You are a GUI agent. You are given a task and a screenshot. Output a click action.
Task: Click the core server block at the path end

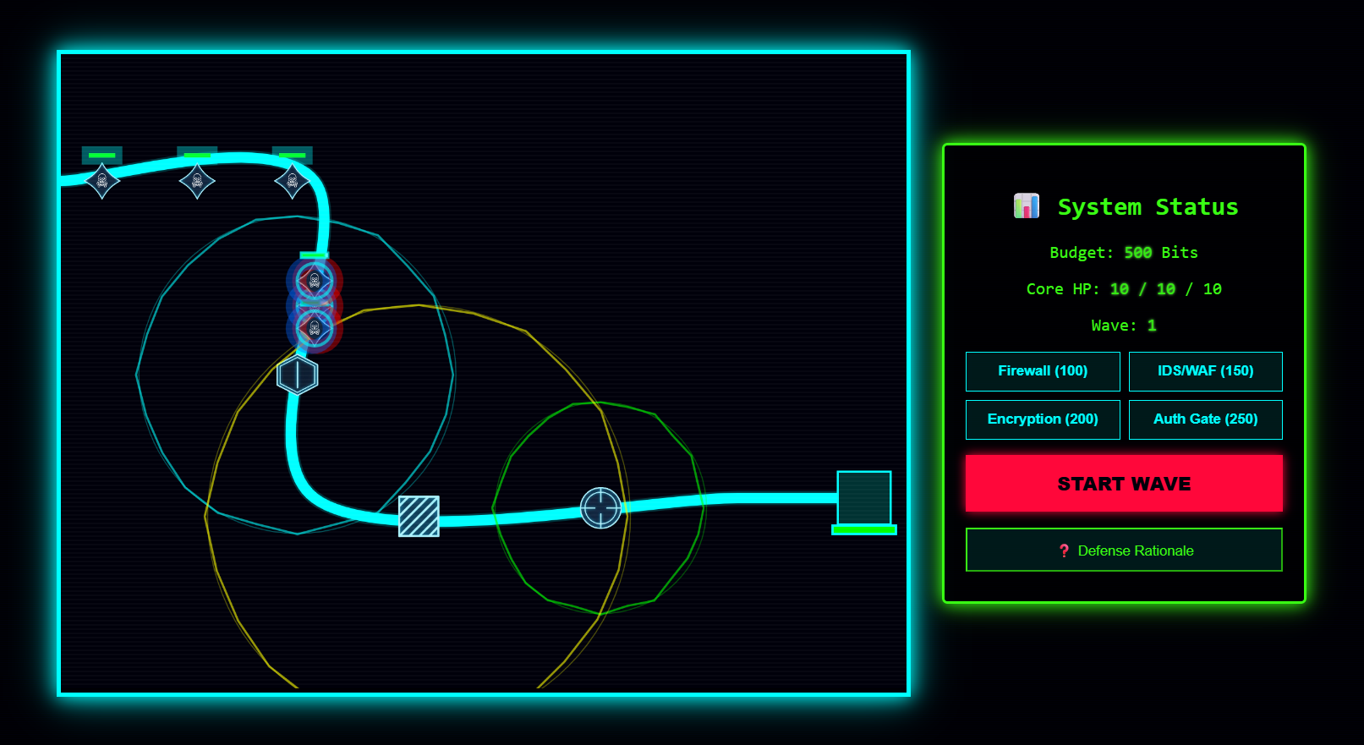[864, 498]
